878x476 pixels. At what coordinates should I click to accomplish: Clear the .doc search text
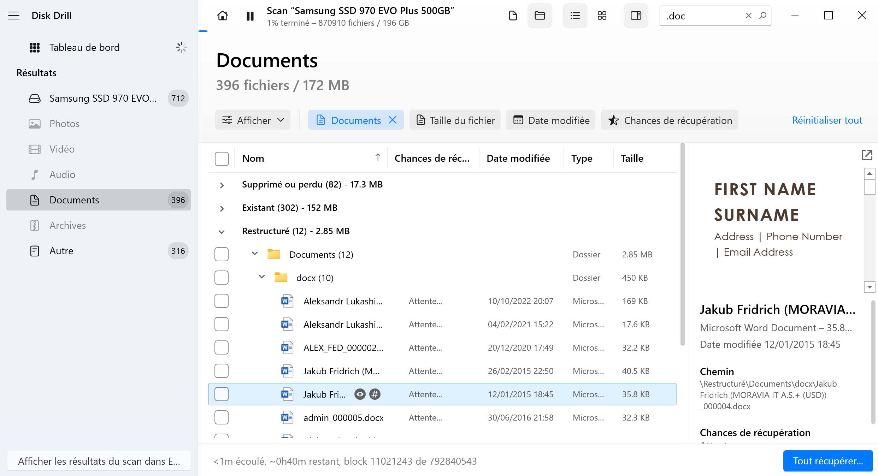point(748,16)
